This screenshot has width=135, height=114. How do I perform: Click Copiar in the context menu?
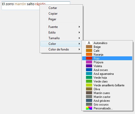(61, 14)
